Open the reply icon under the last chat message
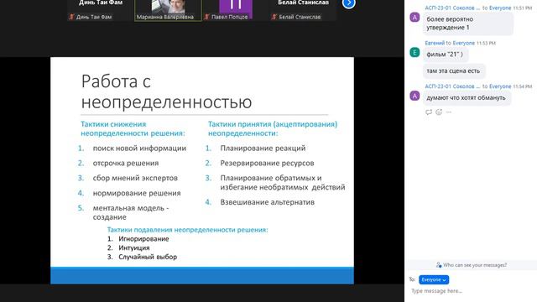The image size is (537, 302). 429,112
